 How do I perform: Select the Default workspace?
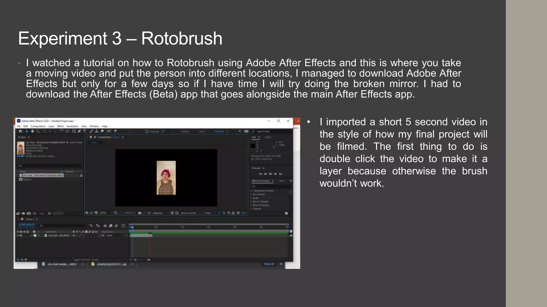click(x=185, y=131)
